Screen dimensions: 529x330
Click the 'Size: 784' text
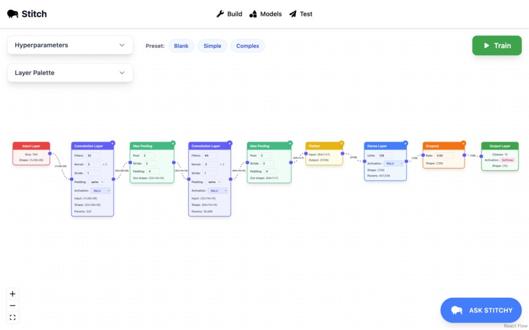click(31, 154)
